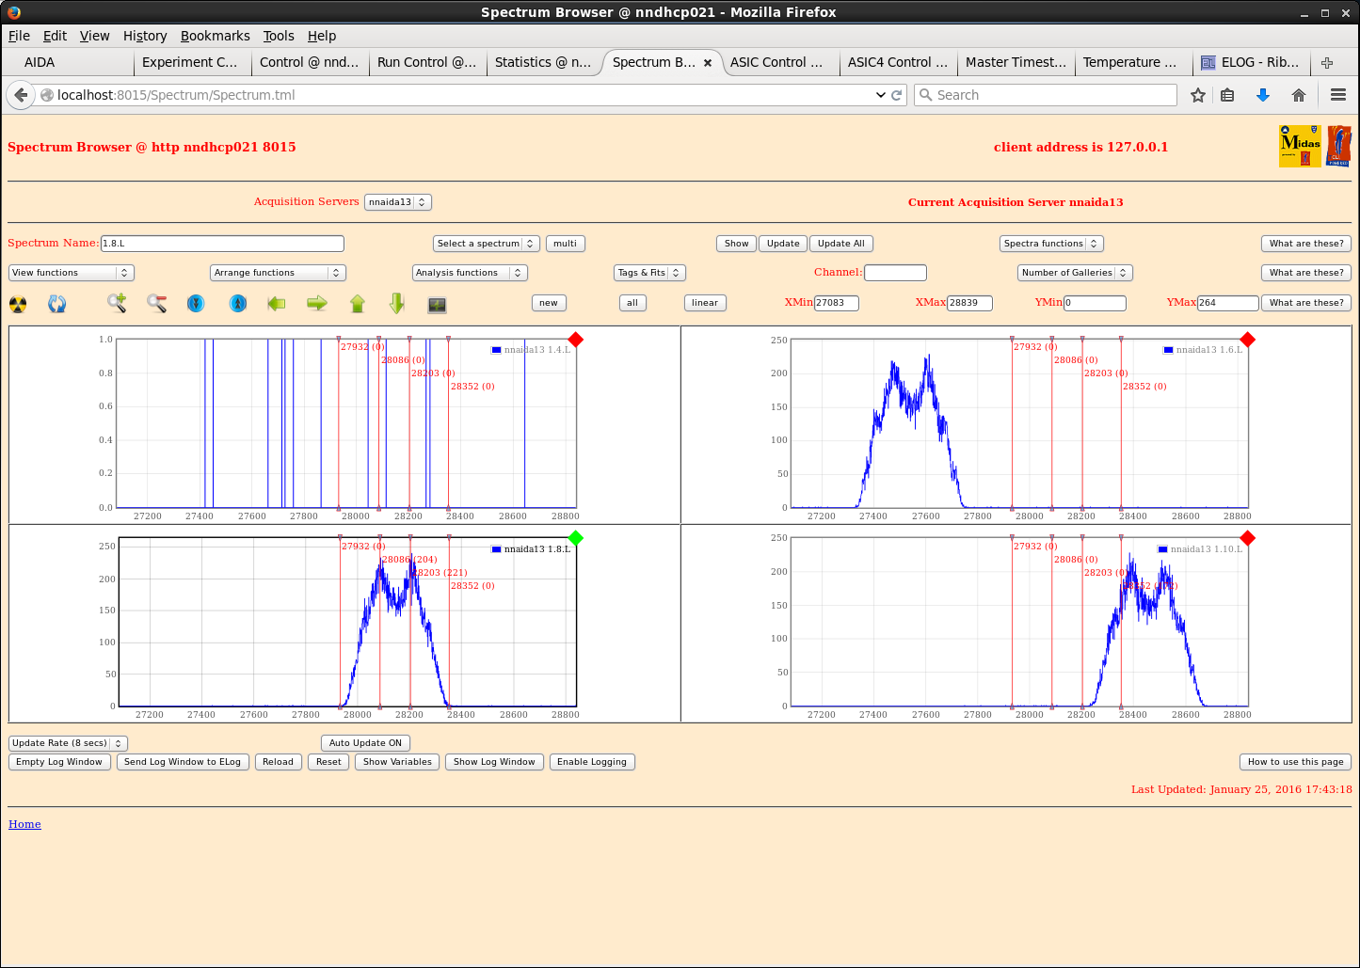Image resolution: width=1360 pixels, height=968 pixels.
Task: Click the radiation hazard icon
Action: coord(18,304)
